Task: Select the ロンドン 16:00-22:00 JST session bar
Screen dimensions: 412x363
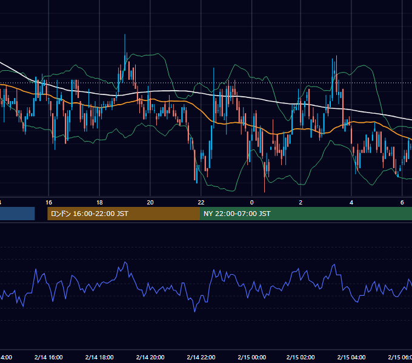Action: click(124, 214)
